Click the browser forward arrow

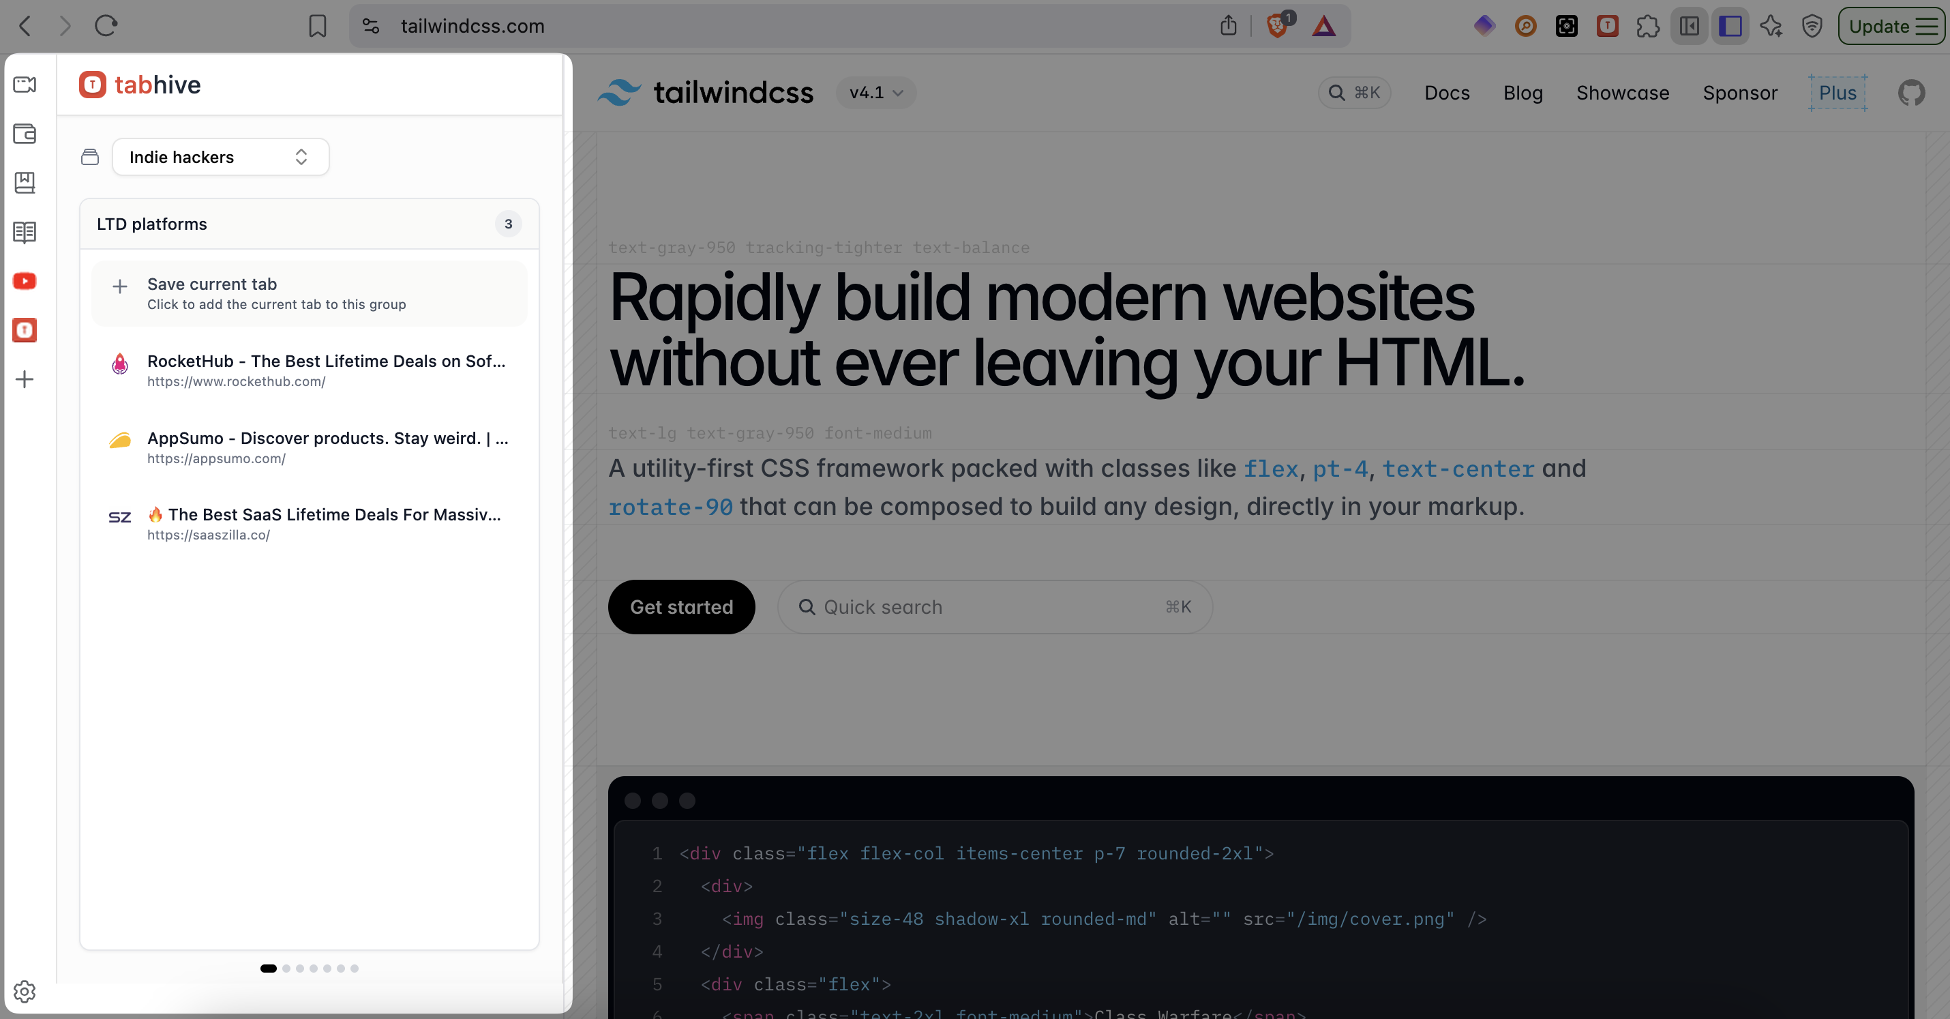pos(65,27)
